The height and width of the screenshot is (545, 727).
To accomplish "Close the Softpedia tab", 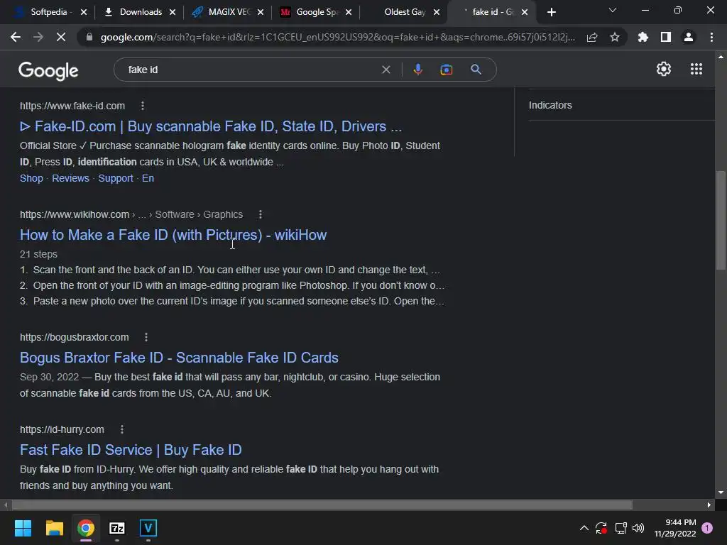I will pyautogui.click(x=84, y=12).
